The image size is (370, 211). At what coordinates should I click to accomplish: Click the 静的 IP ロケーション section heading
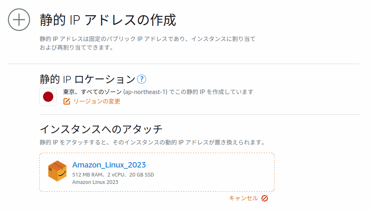87,79
